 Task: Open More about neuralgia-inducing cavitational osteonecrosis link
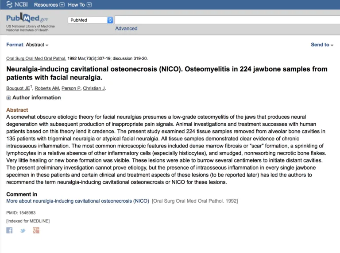(77, 201)
